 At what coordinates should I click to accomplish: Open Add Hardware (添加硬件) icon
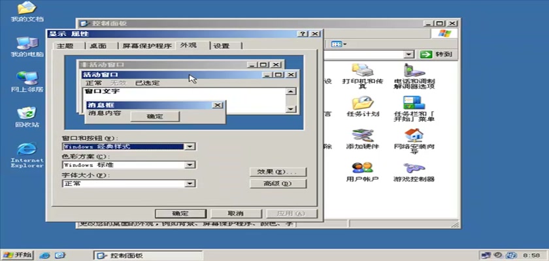(362, 139)
